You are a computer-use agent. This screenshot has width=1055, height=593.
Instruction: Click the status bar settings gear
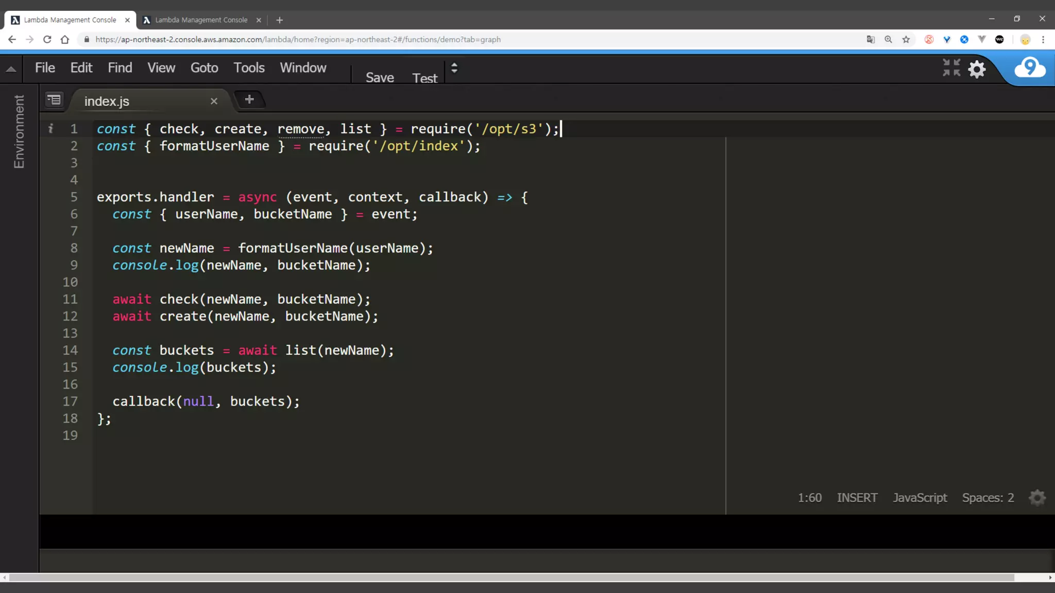tap(1037, 498)
